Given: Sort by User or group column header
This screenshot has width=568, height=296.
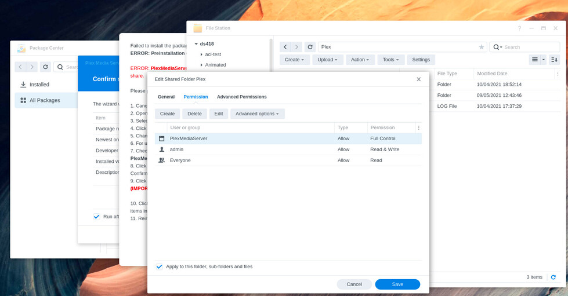Looking at the screenshot, I should pyautogui.click(x=251, y=128).
